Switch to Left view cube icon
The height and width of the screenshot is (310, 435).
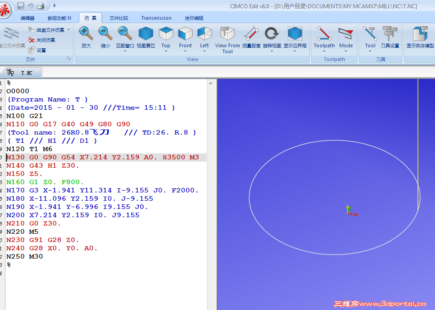(x=205, y=34)
